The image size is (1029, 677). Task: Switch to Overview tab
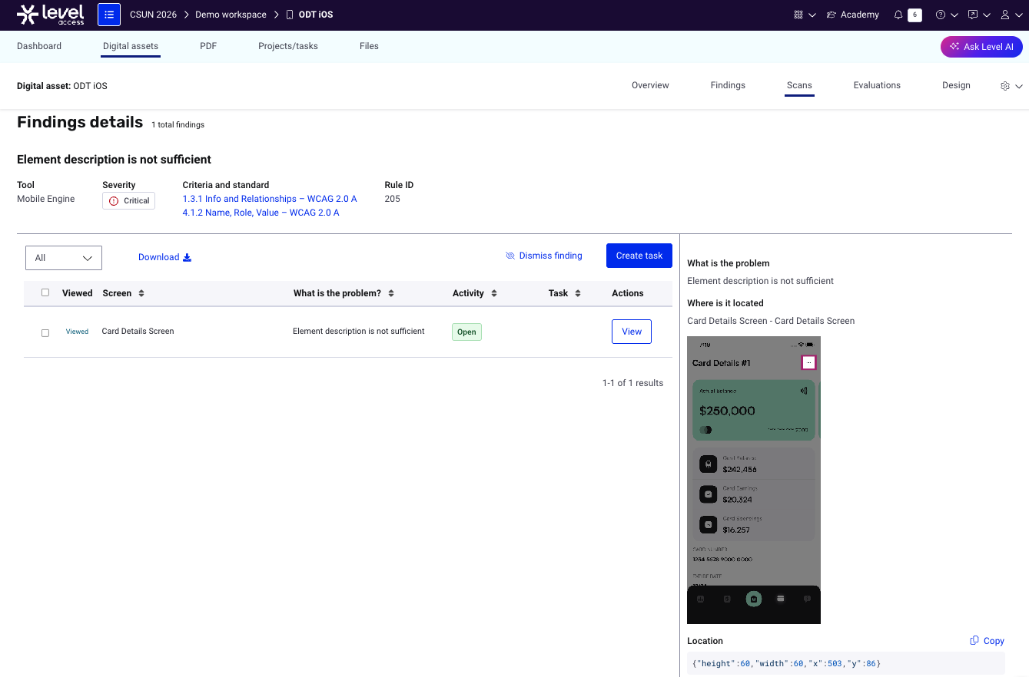click(650, 85)
